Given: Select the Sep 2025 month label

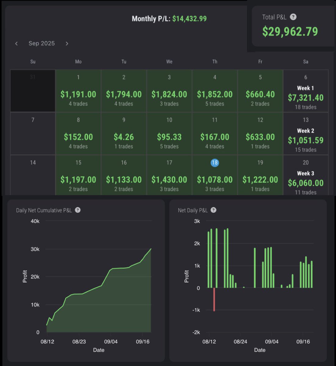Looking at the screenshot, I should [x=42, y=43].
